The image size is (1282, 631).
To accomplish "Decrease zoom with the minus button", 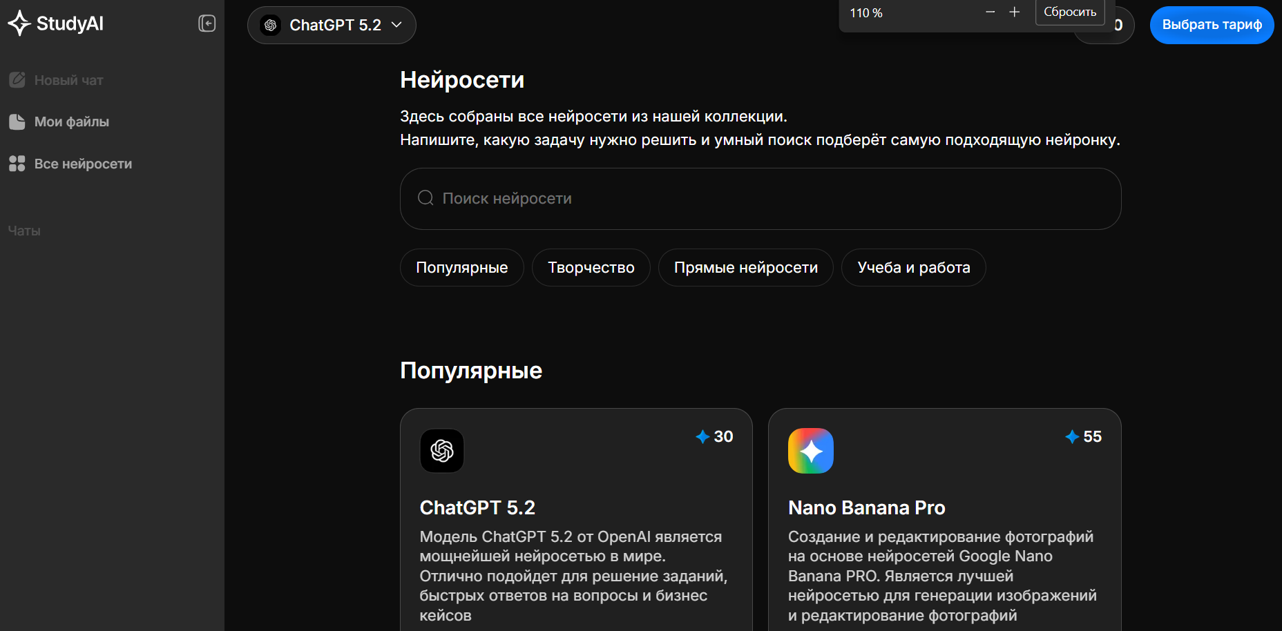I will pyautogui.click(x=990, y=12).
